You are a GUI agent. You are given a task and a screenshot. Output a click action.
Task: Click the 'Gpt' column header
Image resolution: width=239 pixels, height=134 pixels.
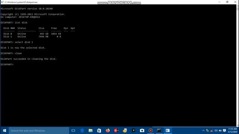click(73, 28)
